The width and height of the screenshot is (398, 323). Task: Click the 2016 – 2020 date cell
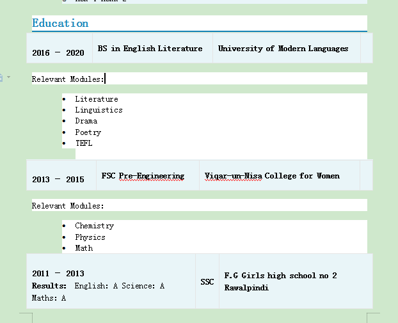[58, 52]
